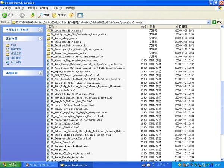Collapse the 文件和文件夹任务 panel
Image resolution: width=224 pixels, height=168 pixels.
(x=40, y=29)
